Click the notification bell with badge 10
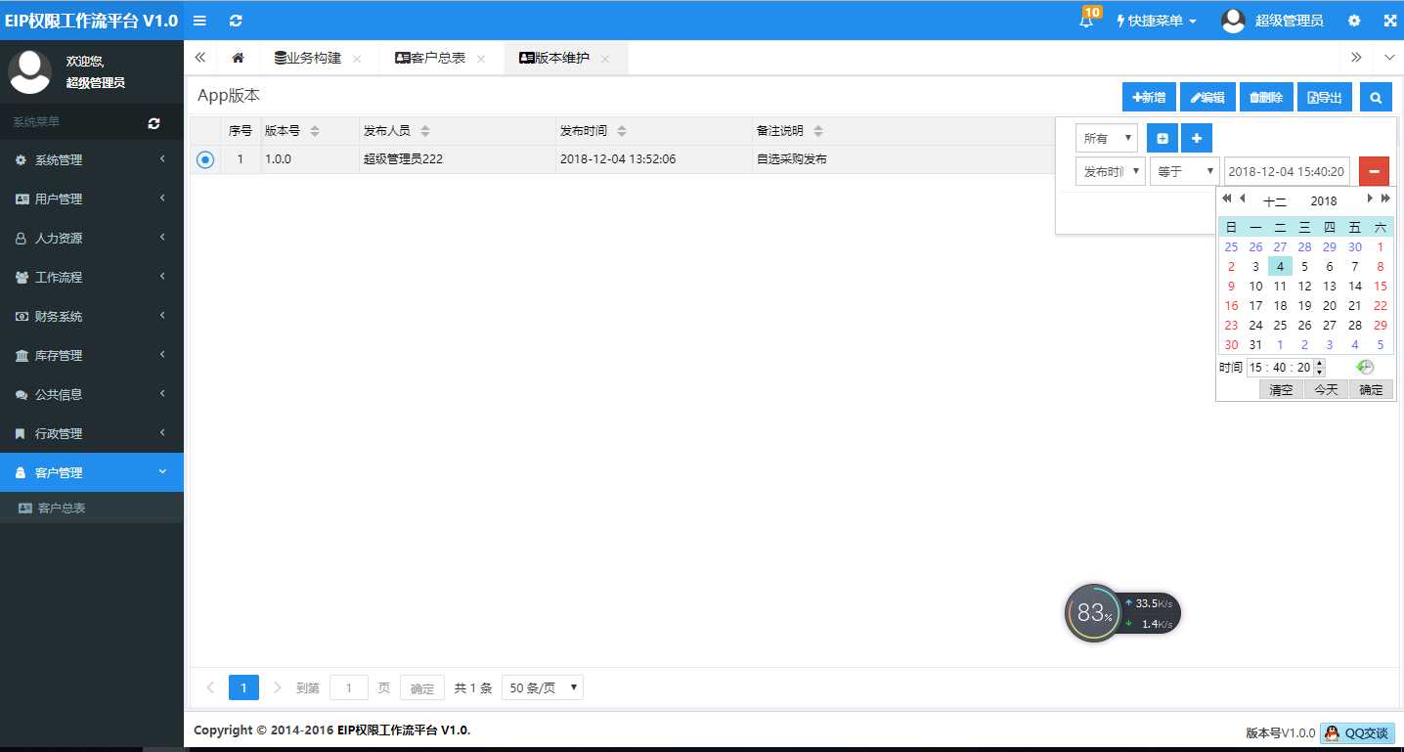The height and width of the screenshot is (752, 1404). pyautogui.click(x=1085, y=20)
